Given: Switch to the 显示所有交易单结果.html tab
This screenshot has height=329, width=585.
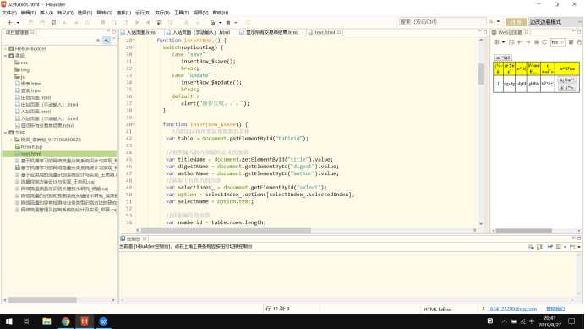Looking at the screenshot, I should pos(270,32).
